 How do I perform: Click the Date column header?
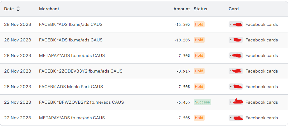click(x=9, y=9)
